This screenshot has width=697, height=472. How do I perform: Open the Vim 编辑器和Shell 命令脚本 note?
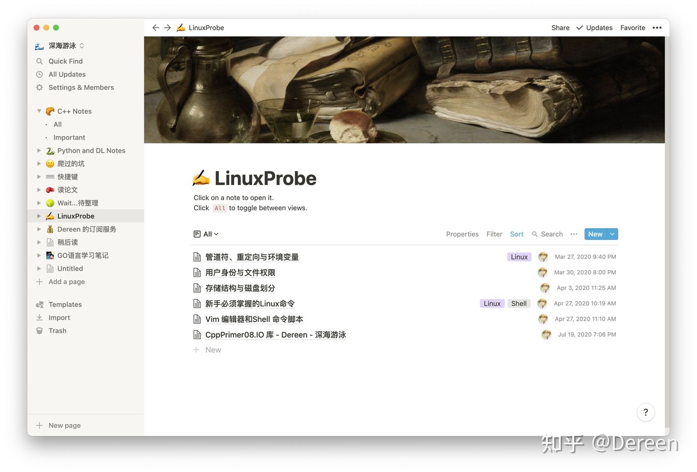click(x=254, y=319)
